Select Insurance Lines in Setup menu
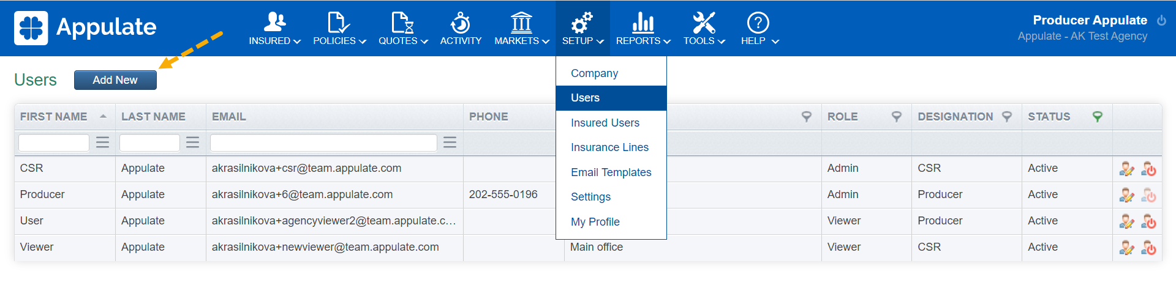Screen dimensions: 1176x288 609,147
